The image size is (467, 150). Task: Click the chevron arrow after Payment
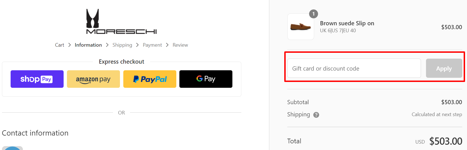pyautogui.click(x=167, y=45)
